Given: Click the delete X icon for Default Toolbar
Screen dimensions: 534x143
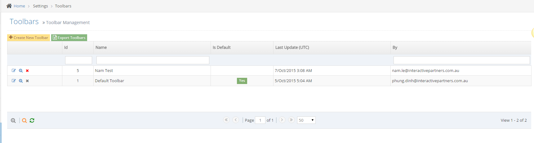Looking at the screenshot, I should [x=27, y=81].
